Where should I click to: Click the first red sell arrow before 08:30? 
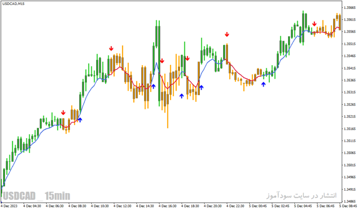(x=63, y=113)
